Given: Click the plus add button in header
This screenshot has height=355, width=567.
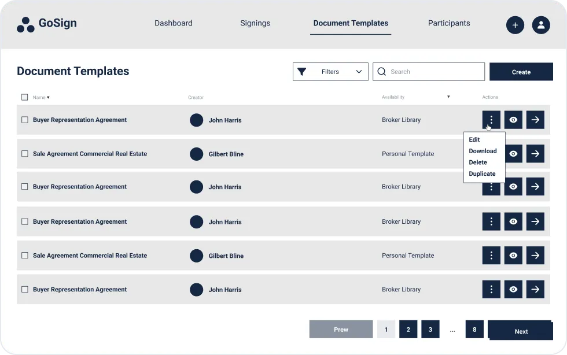Looking at the screenshot, I should click(515, 25).
